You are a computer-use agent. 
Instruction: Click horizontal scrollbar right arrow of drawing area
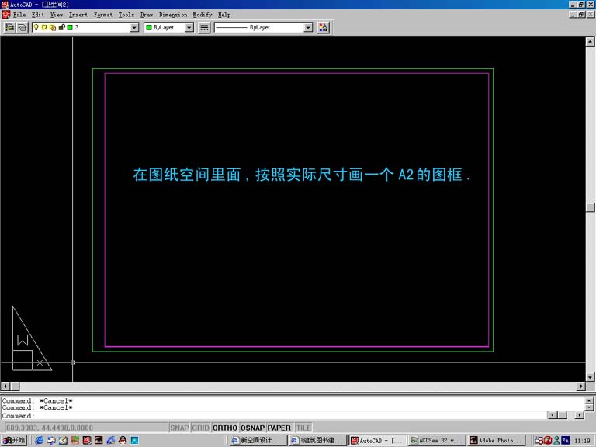[580, 386]
